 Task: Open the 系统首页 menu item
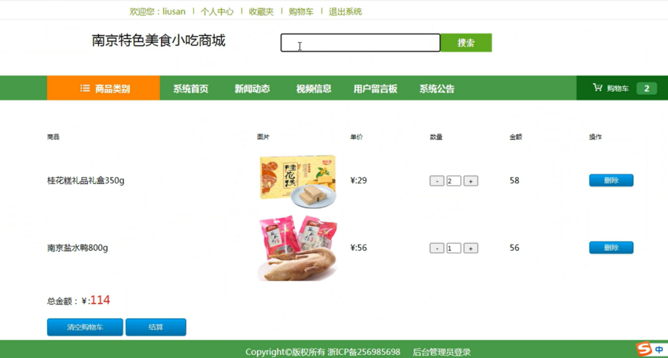tap(191, 89)
